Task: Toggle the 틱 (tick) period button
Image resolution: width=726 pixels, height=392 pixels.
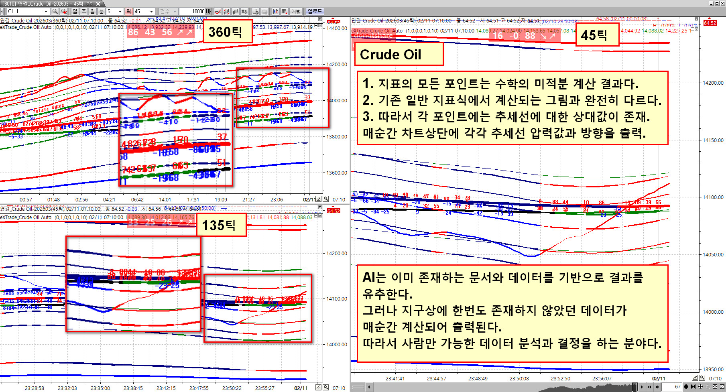Action: coord(128,11)
